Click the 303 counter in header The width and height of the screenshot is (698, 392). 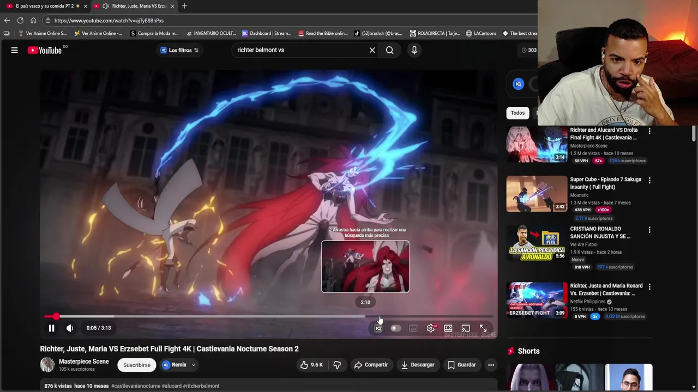click(528, 50)
